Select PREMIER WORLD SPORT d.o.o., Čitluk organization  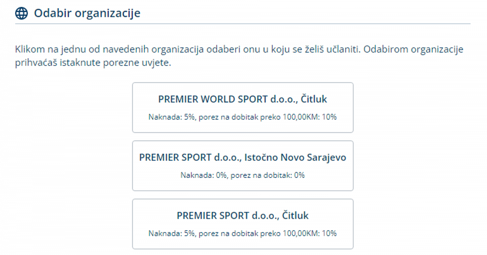[243, 107]
